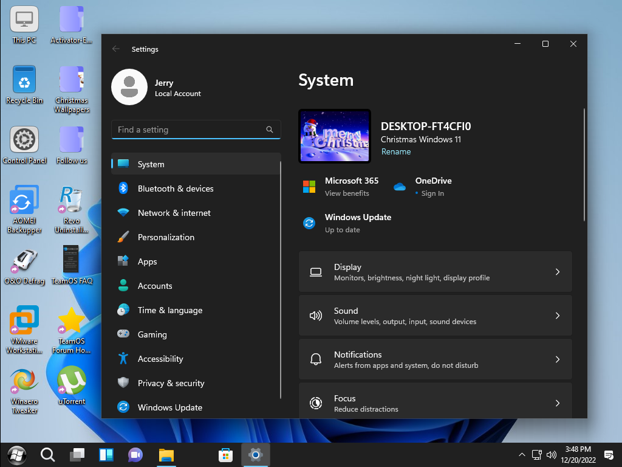The width and height of the screenshot is (622, 467).
Task: Click OneDrive Sign In link
Action: (x=432, y=193)
